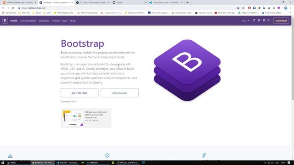Click the Slack icon in Bootstrap navbar
Viewport: 294px width, 165px height.
[264, 20]
